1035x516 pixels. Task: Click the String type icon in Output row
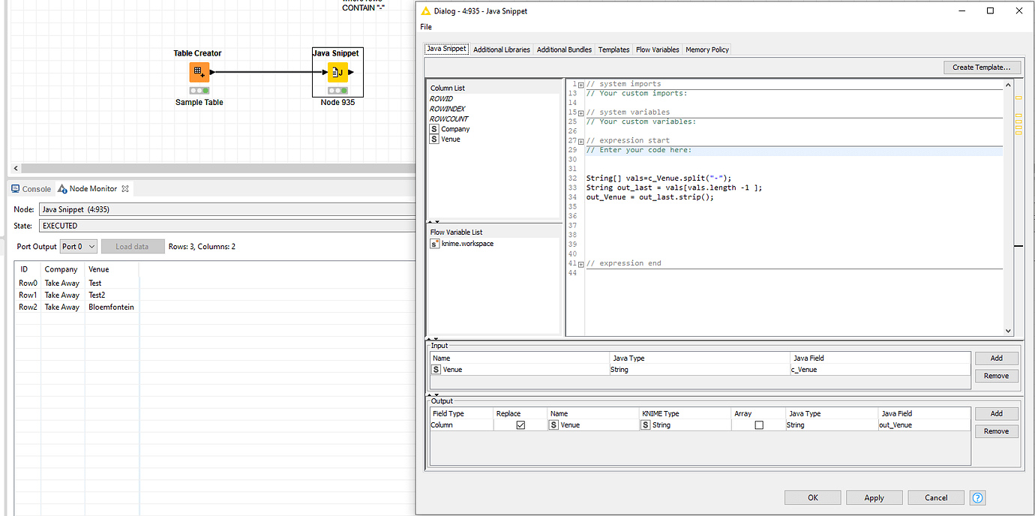646,424
